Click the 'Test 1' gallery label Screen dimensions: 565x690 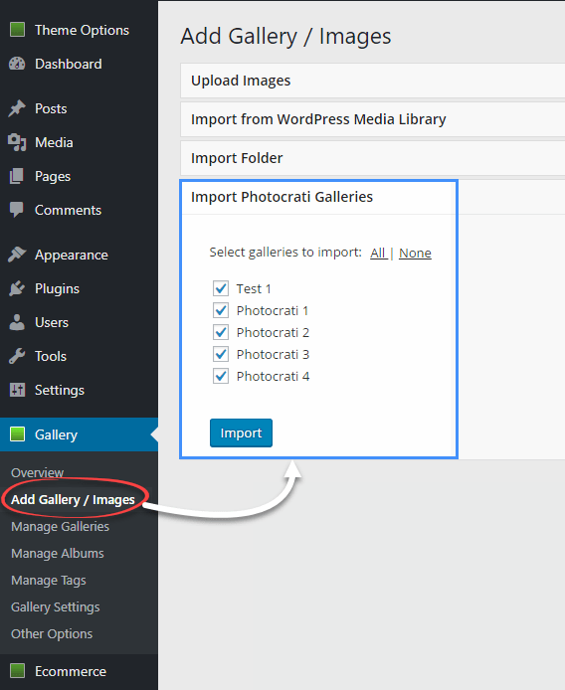(x=254, y=288)
